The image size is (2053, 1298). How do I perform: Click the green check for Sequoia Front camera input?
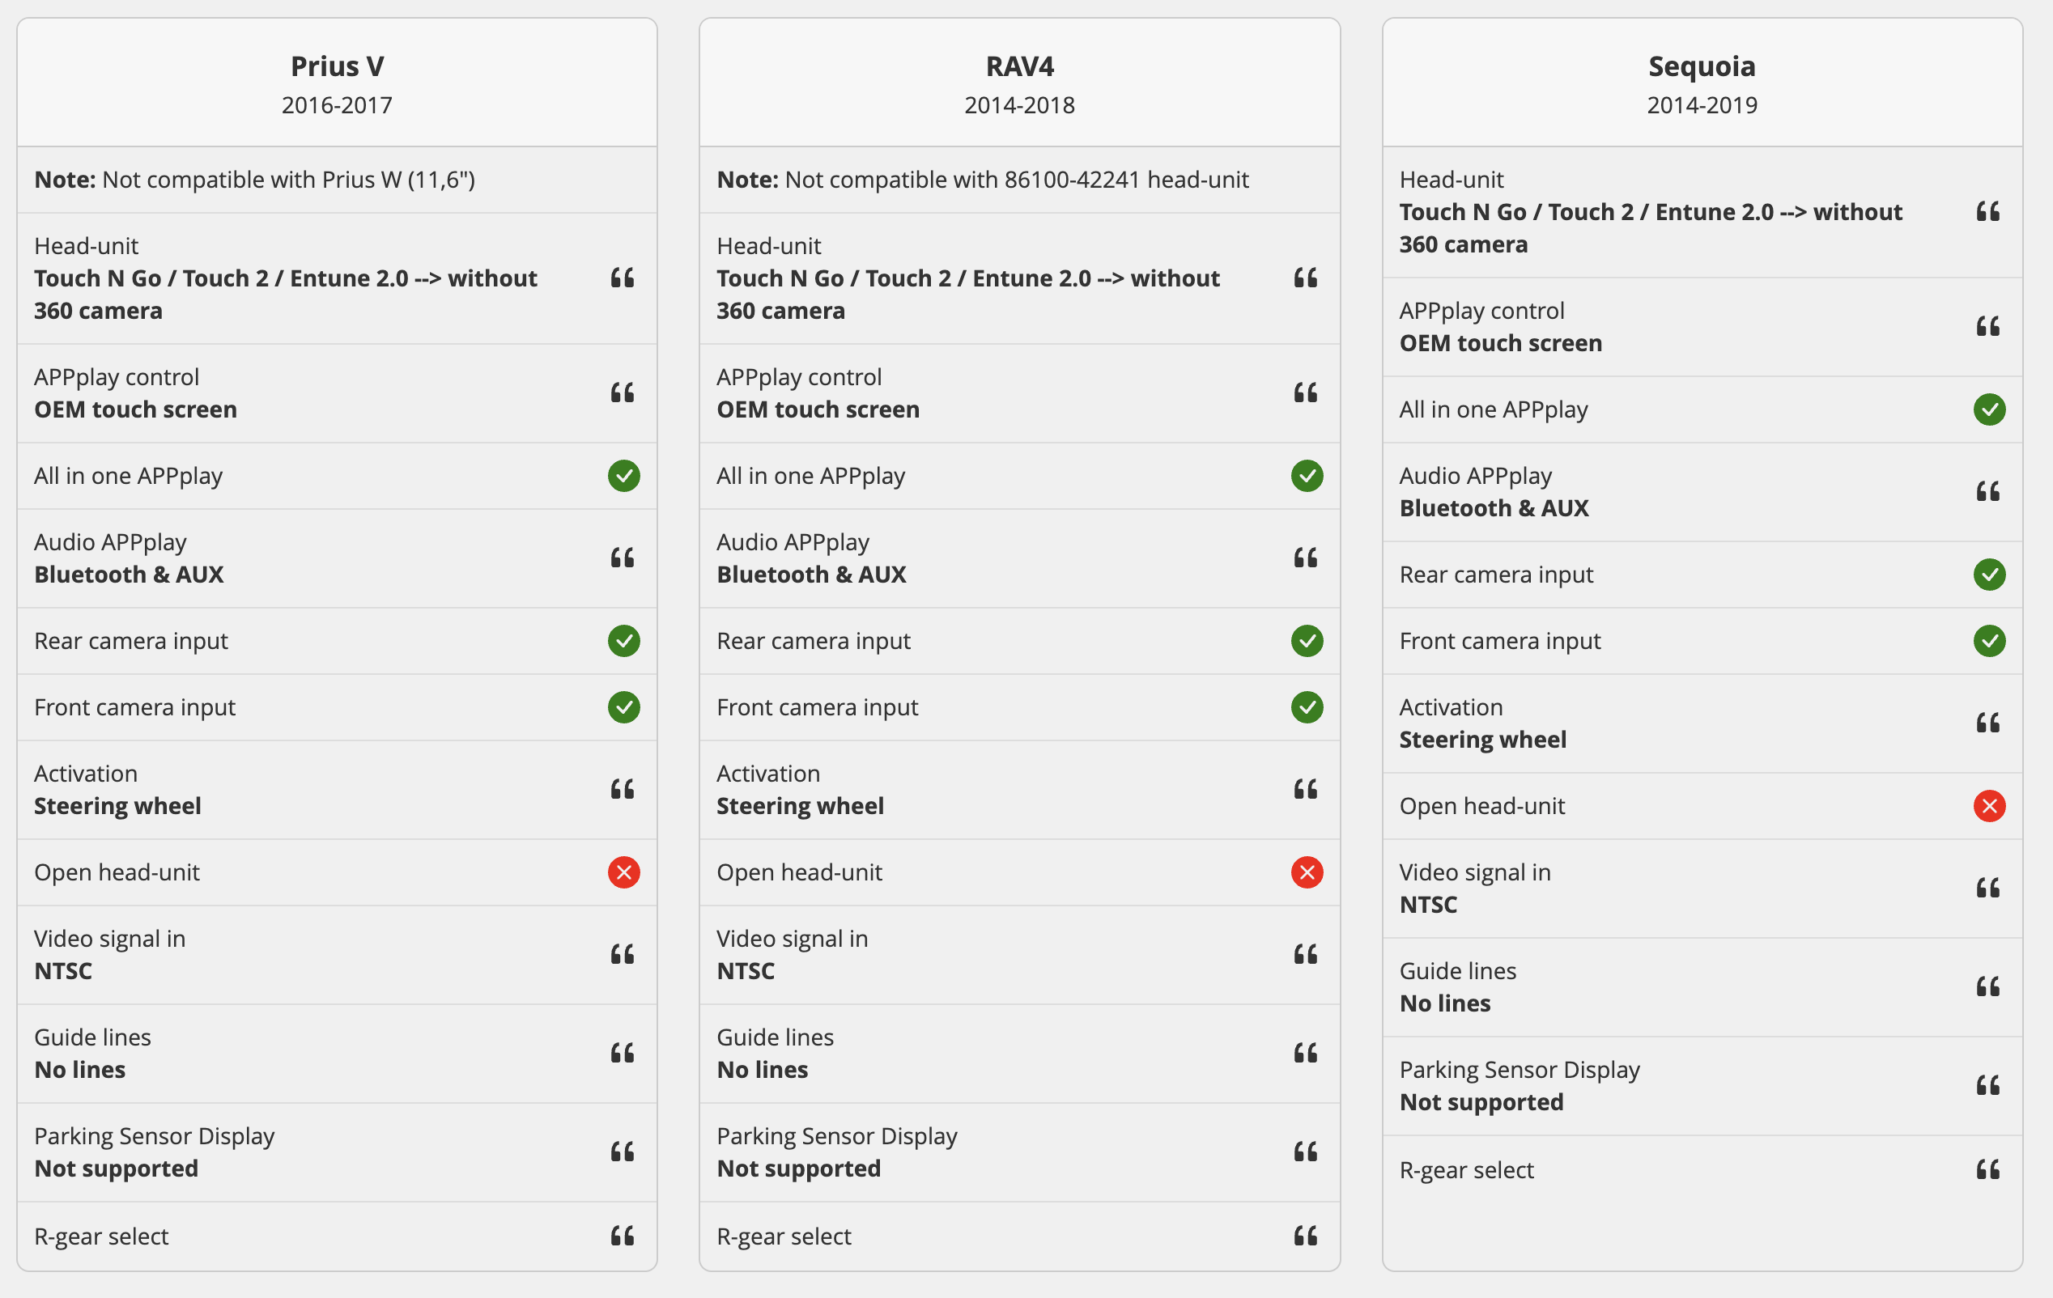pos(1990,641)
